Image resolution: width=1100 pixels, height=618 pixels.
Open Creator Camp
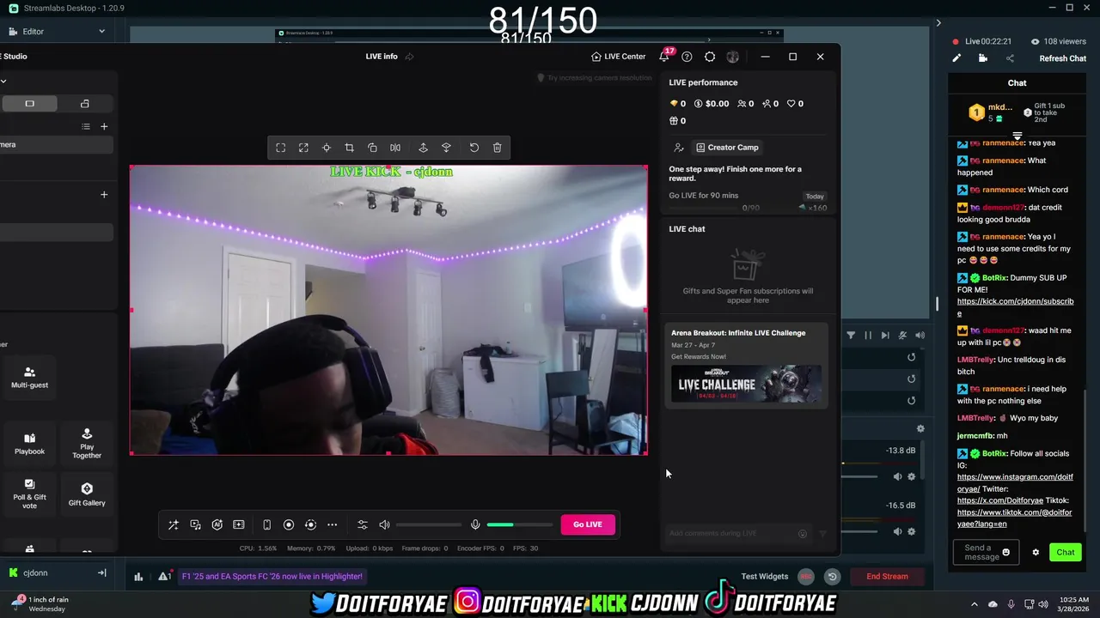pos(727,148)
